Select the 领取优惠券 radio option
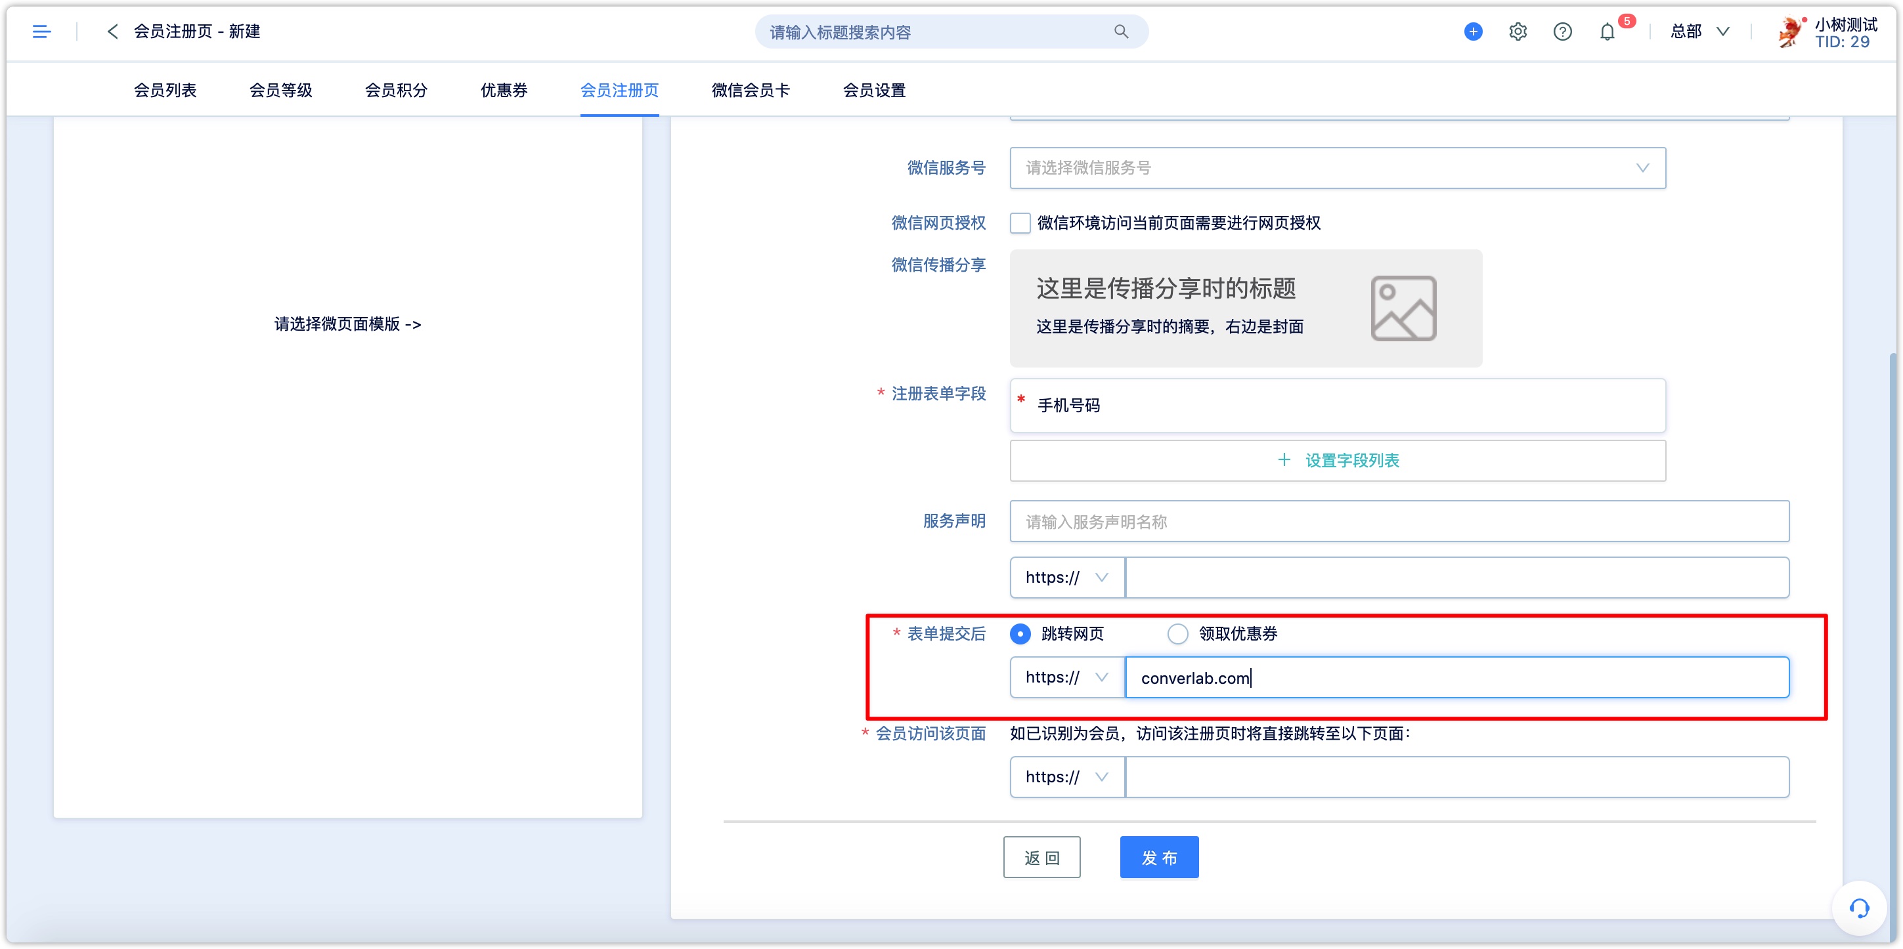This screenshot has height=949, width=1903. tap(1177, 634)
